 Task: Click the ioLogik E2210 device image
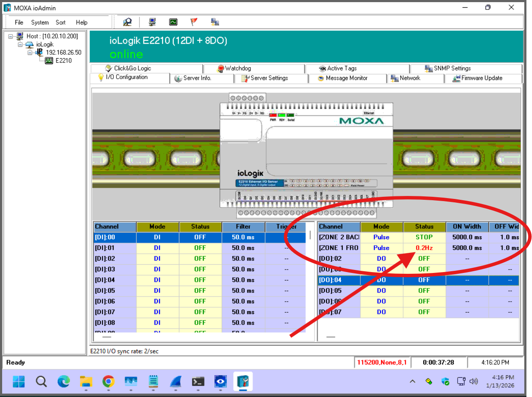click(x=306, y=155)
